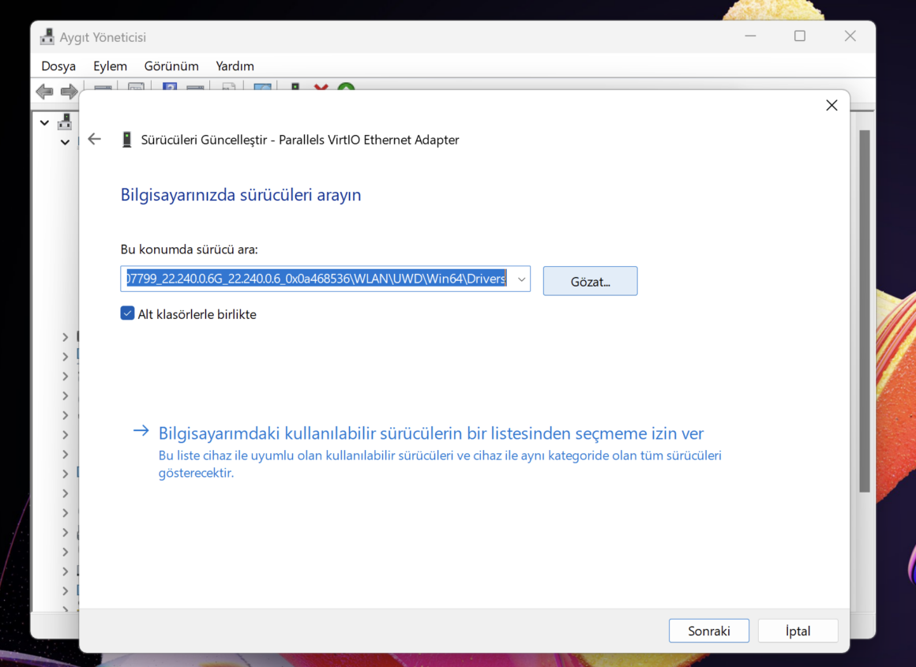Uncheck Alt klasörlerle birlikte

tap(127, 313)
